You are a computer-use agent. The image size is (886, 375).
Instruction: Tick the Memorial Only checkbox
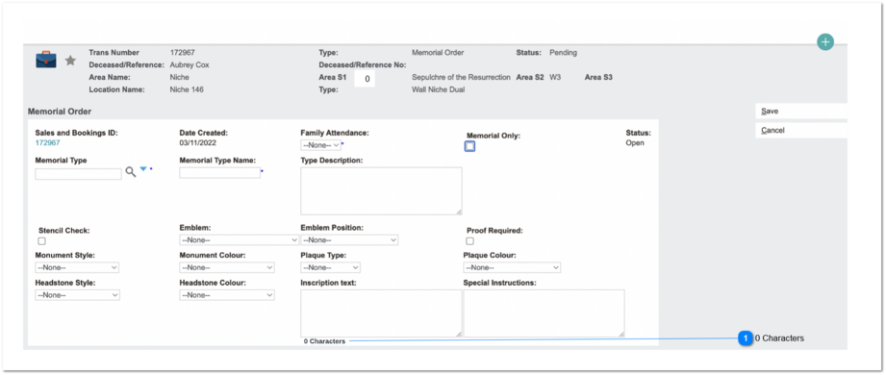click(470, 146)
